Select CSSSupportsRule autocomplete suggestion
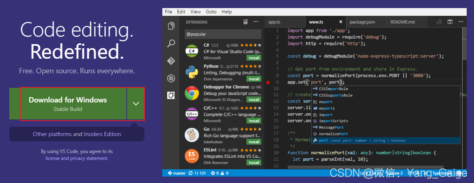 click(x=386, y=95)
